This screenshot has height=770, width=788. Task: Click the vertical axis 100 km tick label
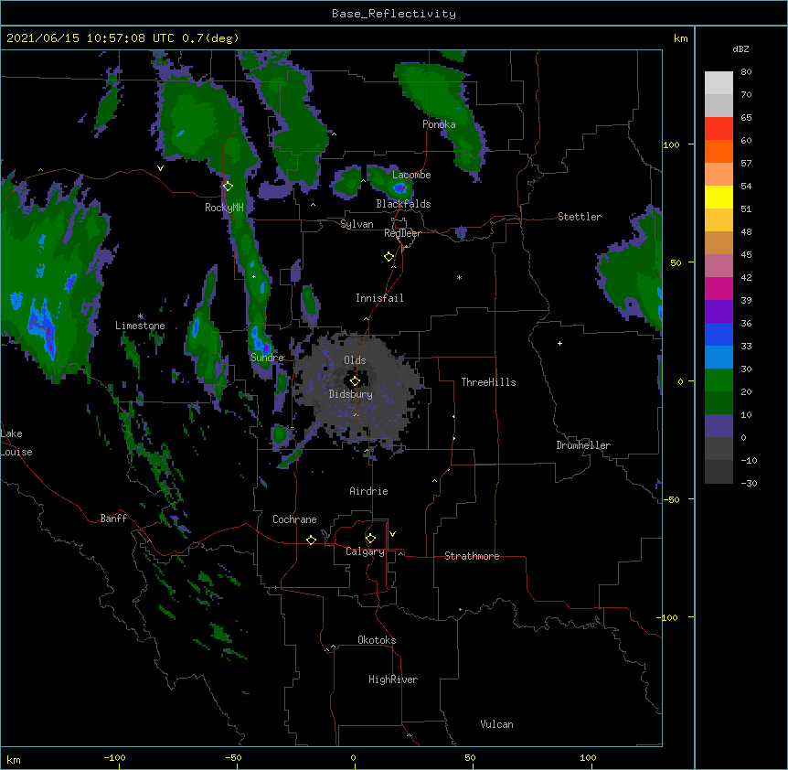tap(671, 144)
